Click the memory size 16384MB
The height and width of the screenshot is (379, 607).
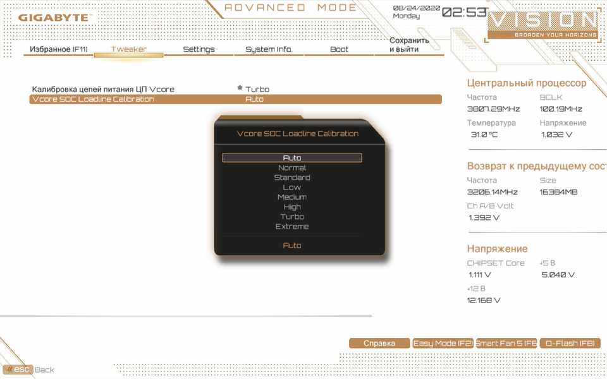tap(558, 192)
